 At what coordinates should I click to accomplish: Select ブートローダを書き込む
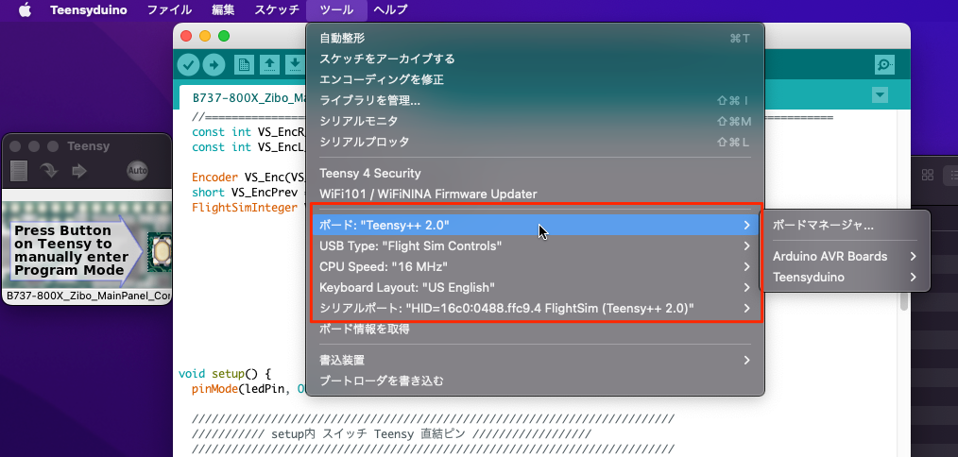535,381
